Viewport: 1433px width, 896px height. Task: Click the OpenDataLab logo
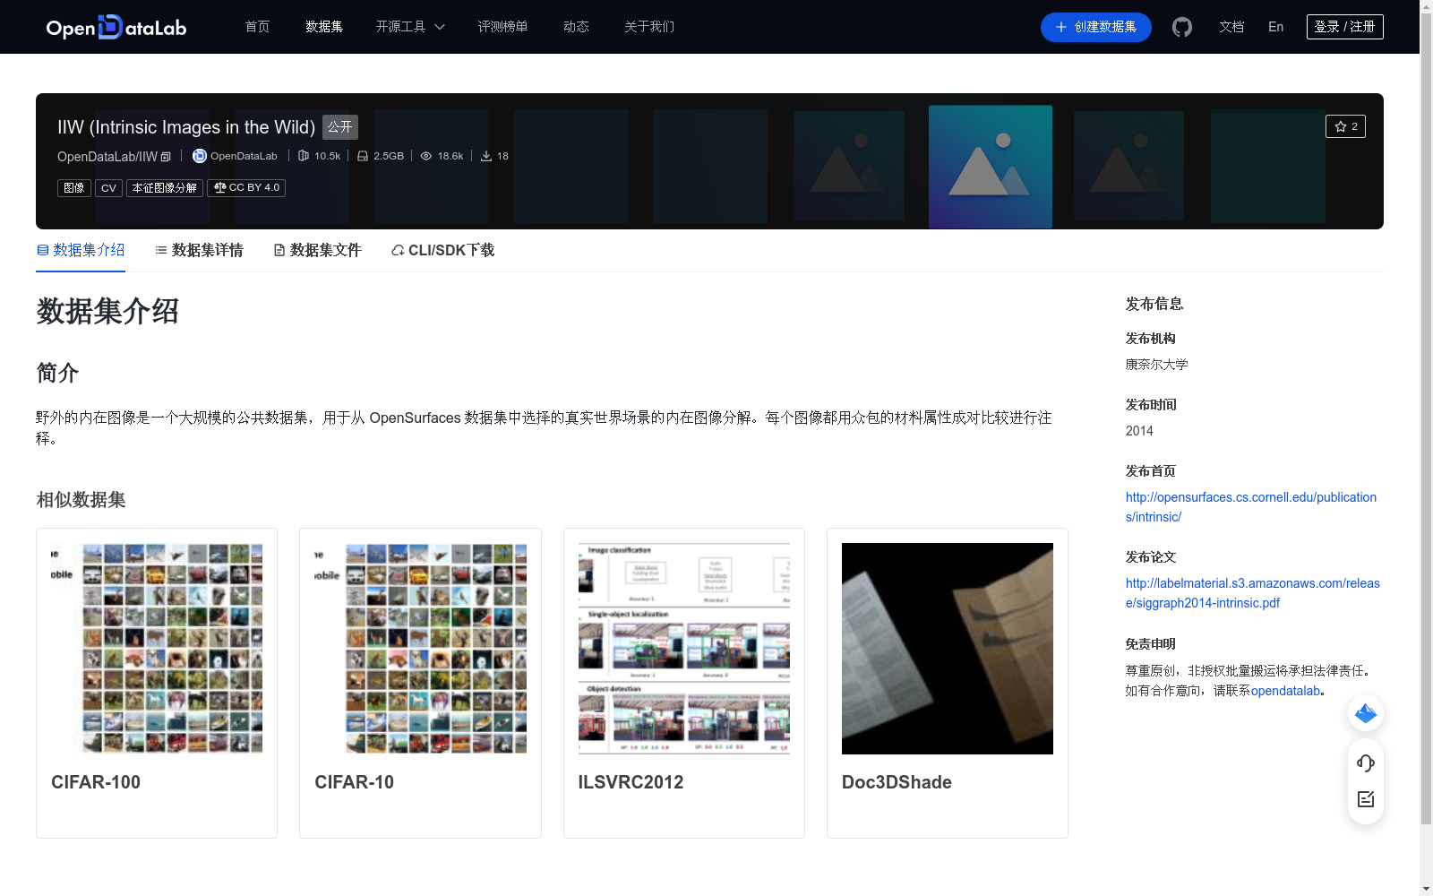pos(116,27)
